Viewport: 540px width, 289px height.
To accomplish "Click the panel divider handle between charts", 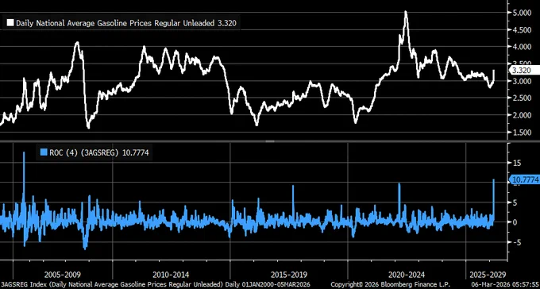I will (x=270, y=141).
